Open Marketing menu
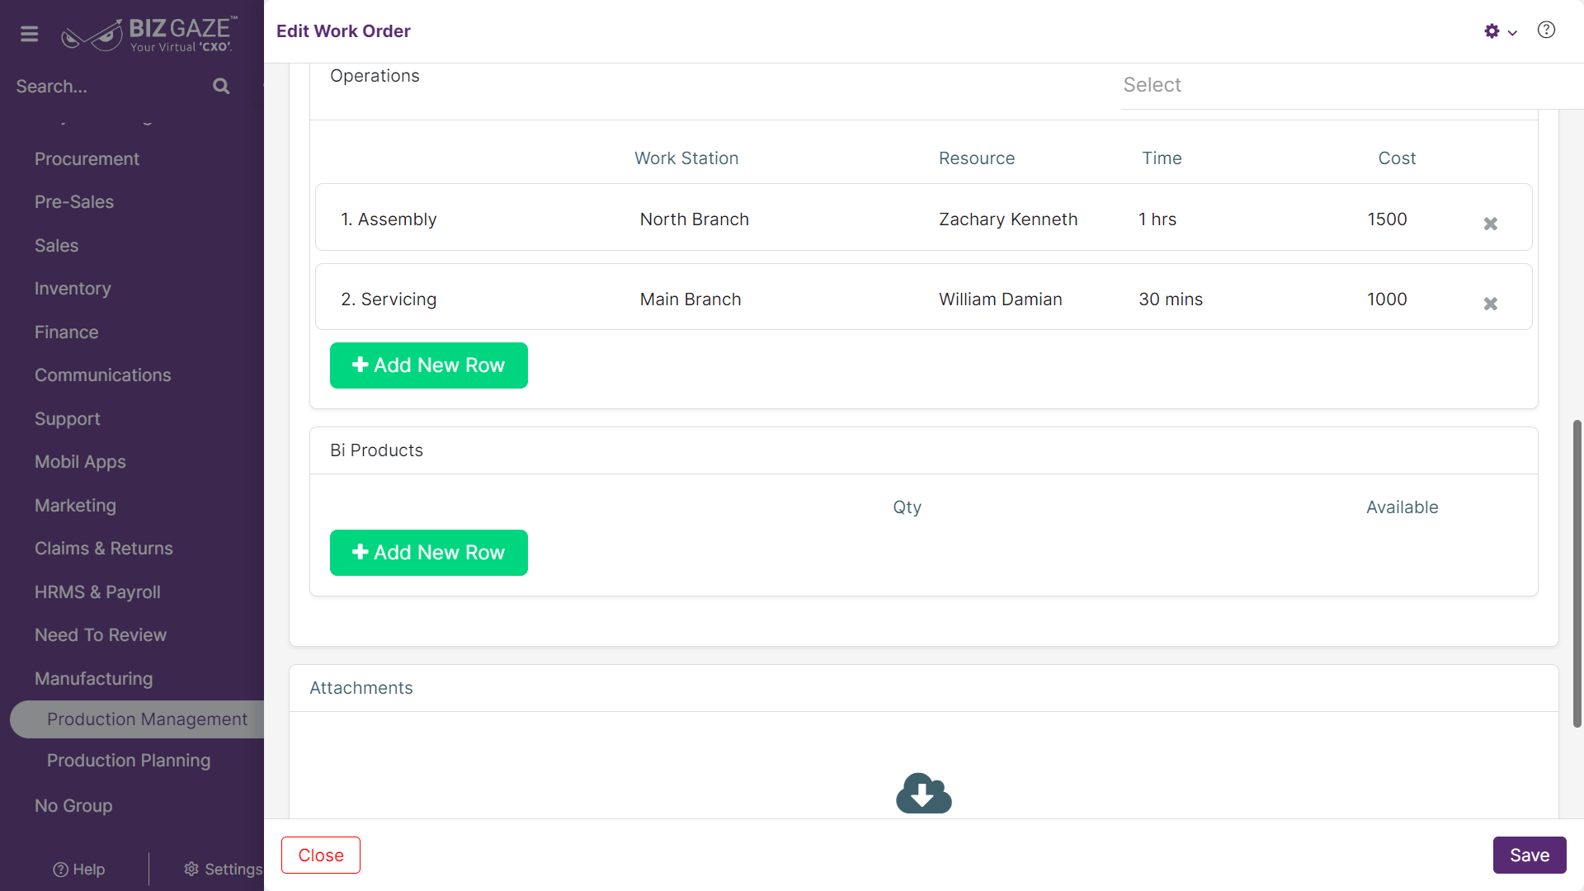1584x891 pixels. point(75,506)
